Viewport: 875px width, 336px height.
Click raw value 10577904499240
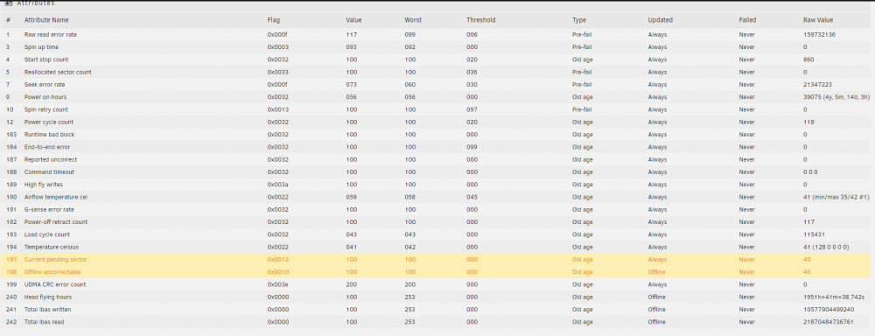tap(828, 309)
